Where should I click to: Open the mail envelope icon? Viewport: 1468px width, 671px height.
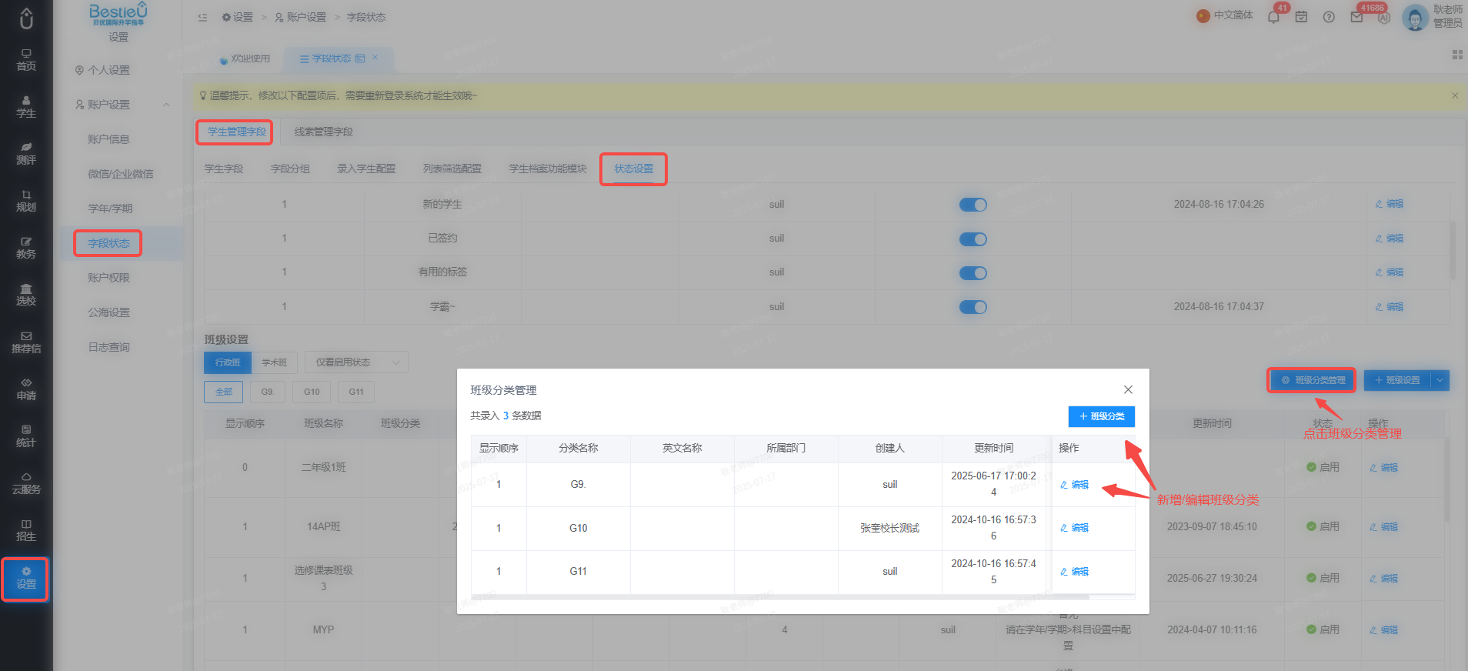point(1356,17)
